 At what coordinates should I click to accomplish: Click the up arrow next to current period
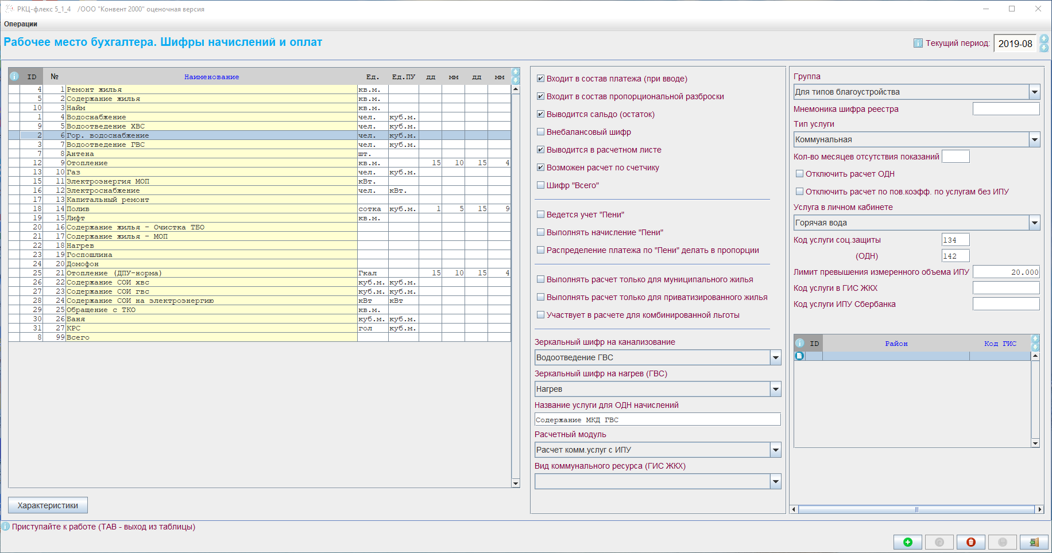pyautogui.click(x=1044, y=39)
